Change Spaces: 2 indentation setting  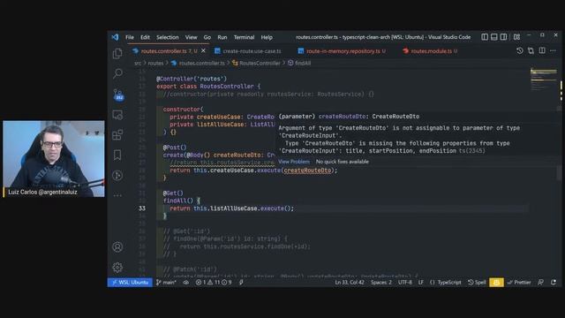[381, 283]
